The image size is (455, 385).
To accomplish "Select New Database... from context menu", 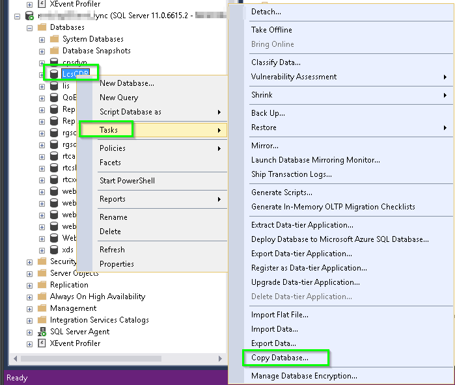I will pos(127,83).
